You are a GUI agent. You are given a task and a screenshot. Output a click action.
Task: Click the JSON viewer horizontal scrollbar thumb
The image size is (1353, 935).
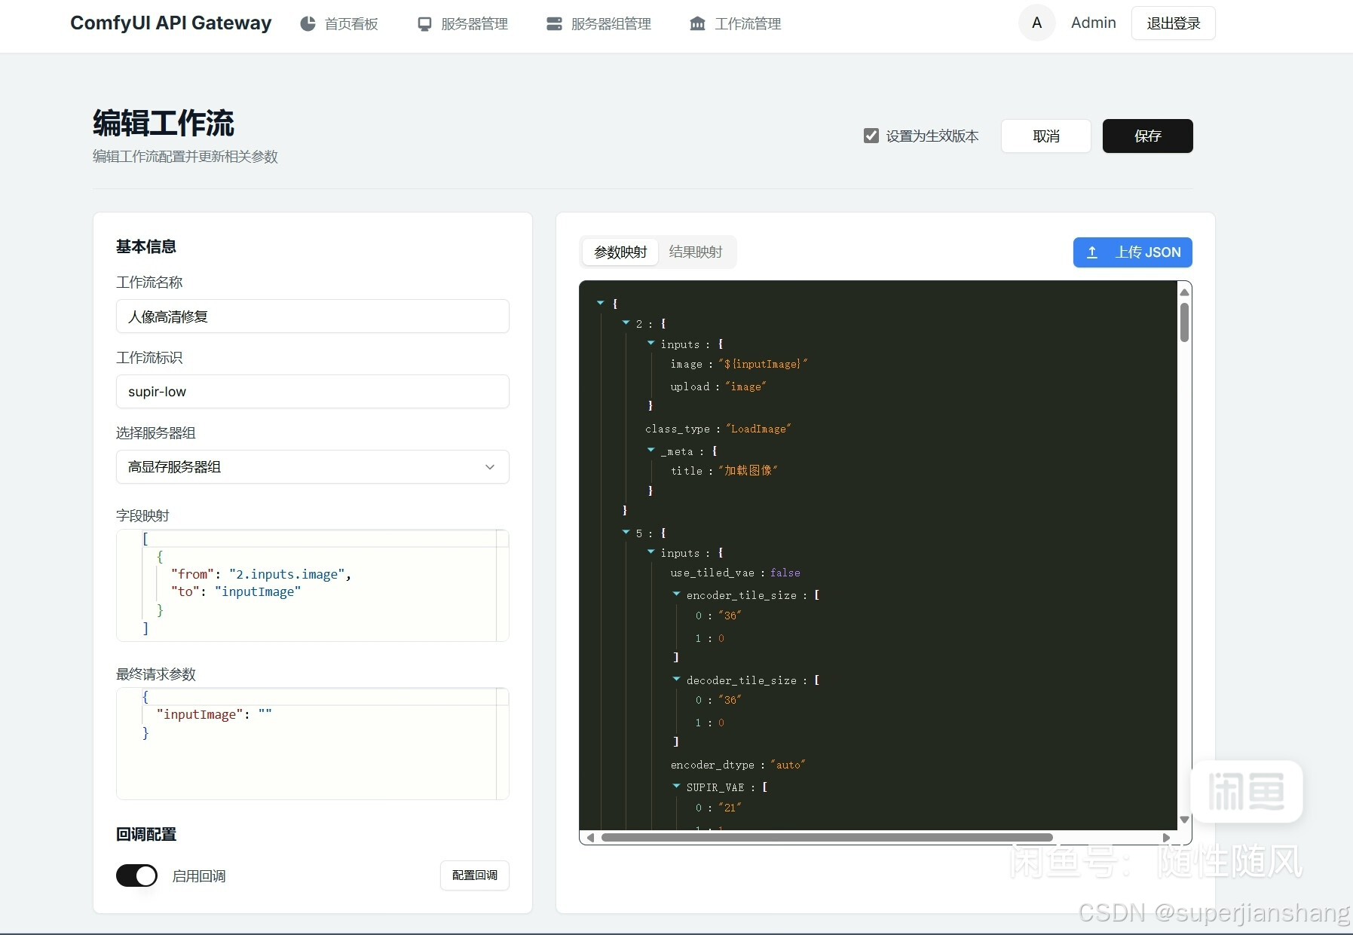tap(827, 838)
